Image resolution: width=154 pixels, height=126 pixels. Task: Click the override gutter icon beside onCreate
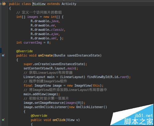pyautogui.click(x=3, y=55)
